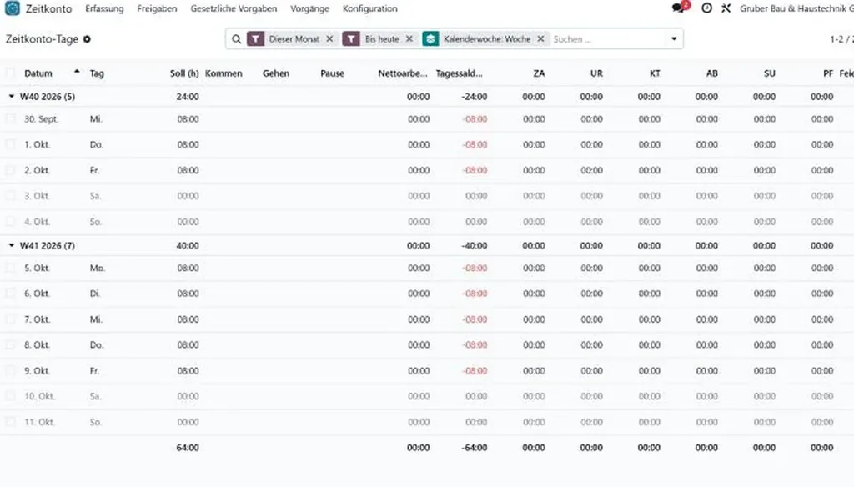
Task: Open the Gruber Bau & Haustechnik company switcher
Action: [x=796, y=8]
